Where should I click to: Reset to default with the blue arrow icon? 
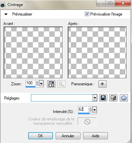tap(124, 98)
